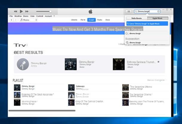Select Kings Of The Carnival Creation title

click(89, 101)
